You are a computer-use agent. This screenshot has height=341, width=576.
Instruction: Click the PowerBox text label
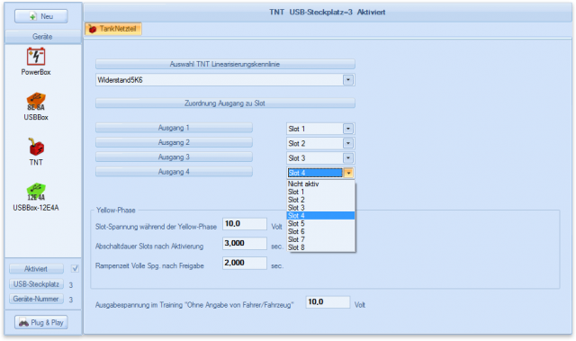click(x=36, y=72)
